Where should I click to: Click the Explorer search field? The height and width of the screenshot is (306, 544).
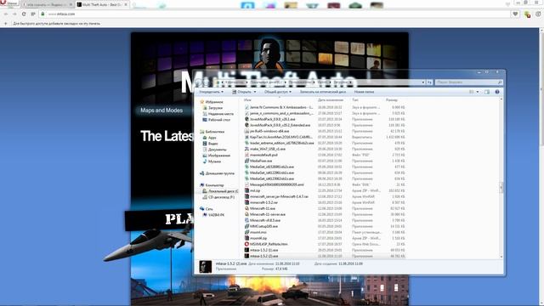pos(468,82)
